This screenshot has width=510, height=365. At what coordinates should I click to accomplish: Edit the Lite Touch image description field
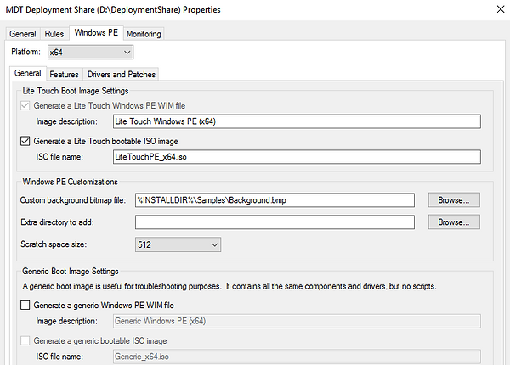[297, 121]
